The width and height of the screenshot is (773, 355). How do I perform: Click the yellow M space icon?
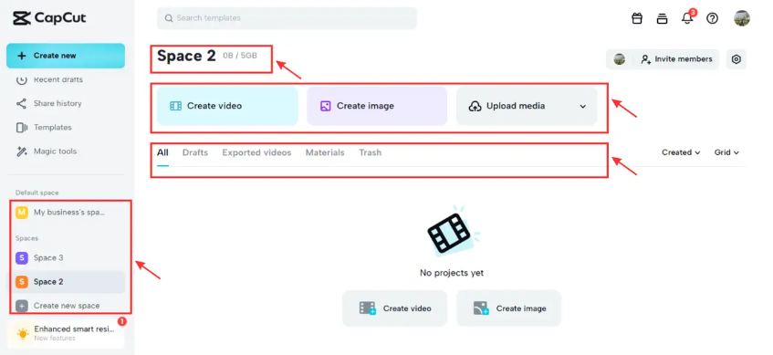21,213
